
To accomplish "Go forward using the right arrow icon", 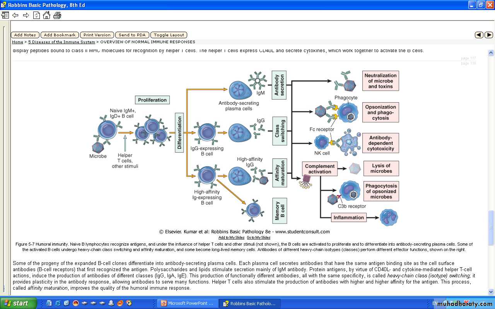I will 26,15.
